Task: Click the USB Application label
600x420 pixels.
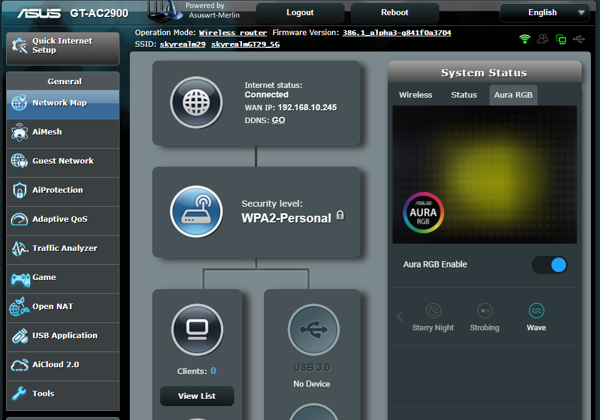Action: point(65,336)
